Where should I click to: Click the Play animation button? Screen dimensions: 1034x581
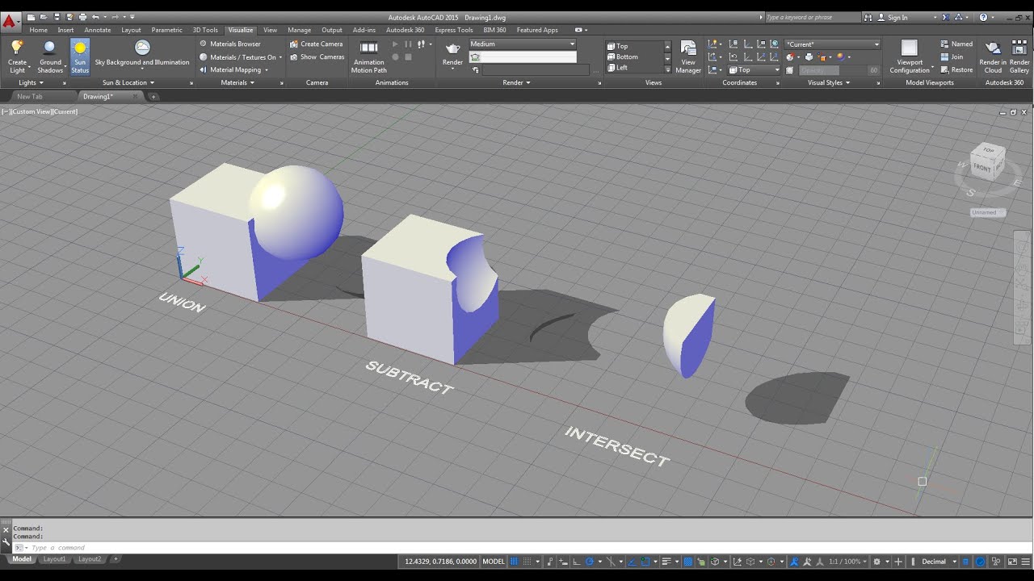point(395,44)
